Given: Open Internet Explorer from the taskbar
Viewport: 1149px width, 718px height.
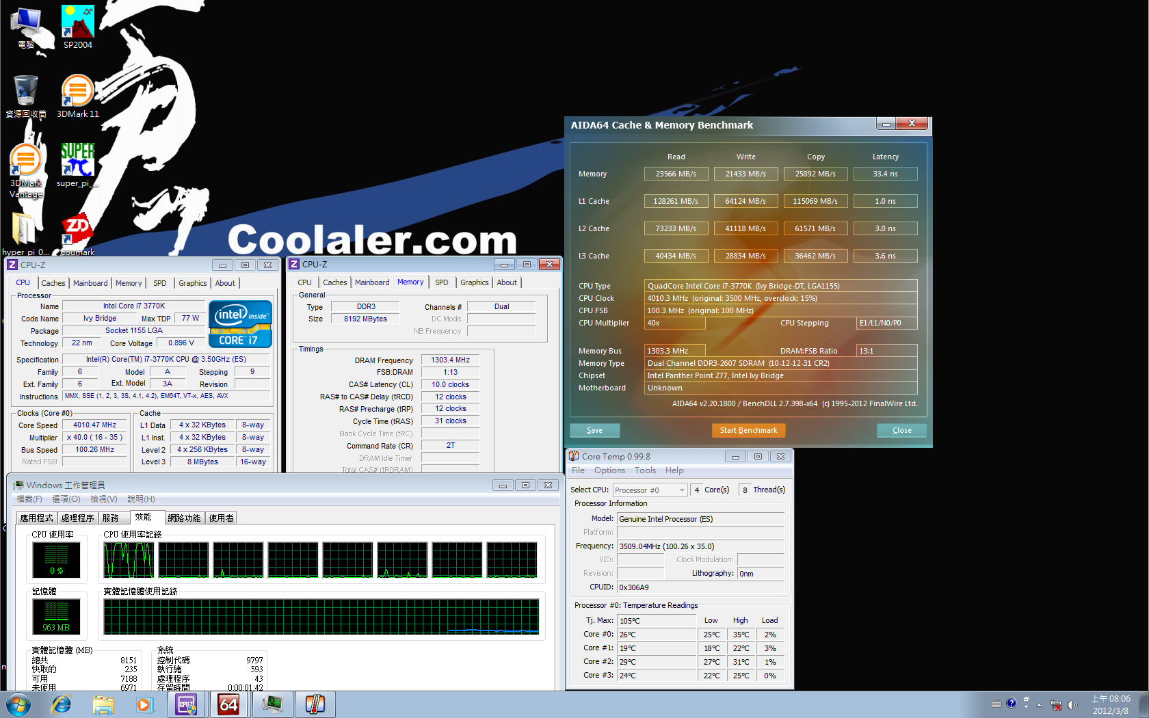Looking at the screenshot, I should pos(62,704).
